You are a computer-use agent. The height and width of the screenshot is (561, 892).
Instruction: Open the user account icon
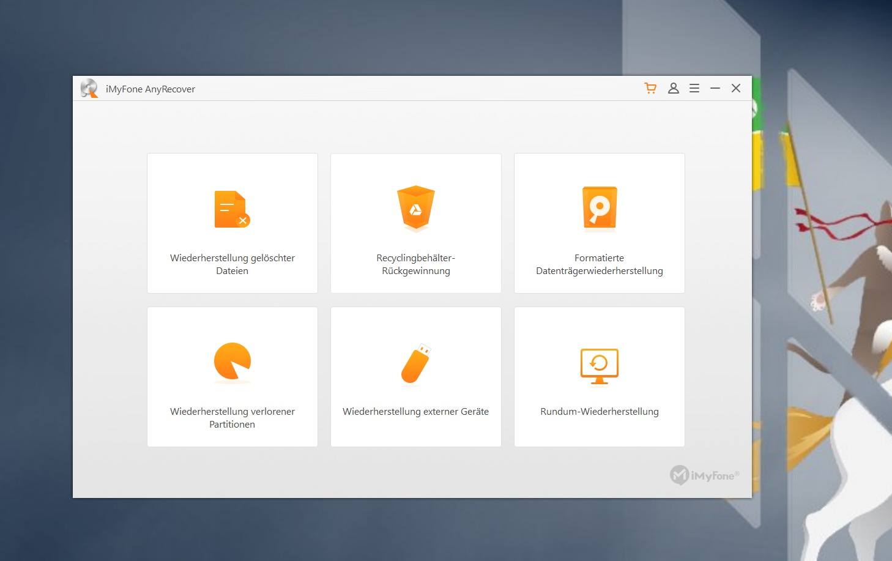674,88
